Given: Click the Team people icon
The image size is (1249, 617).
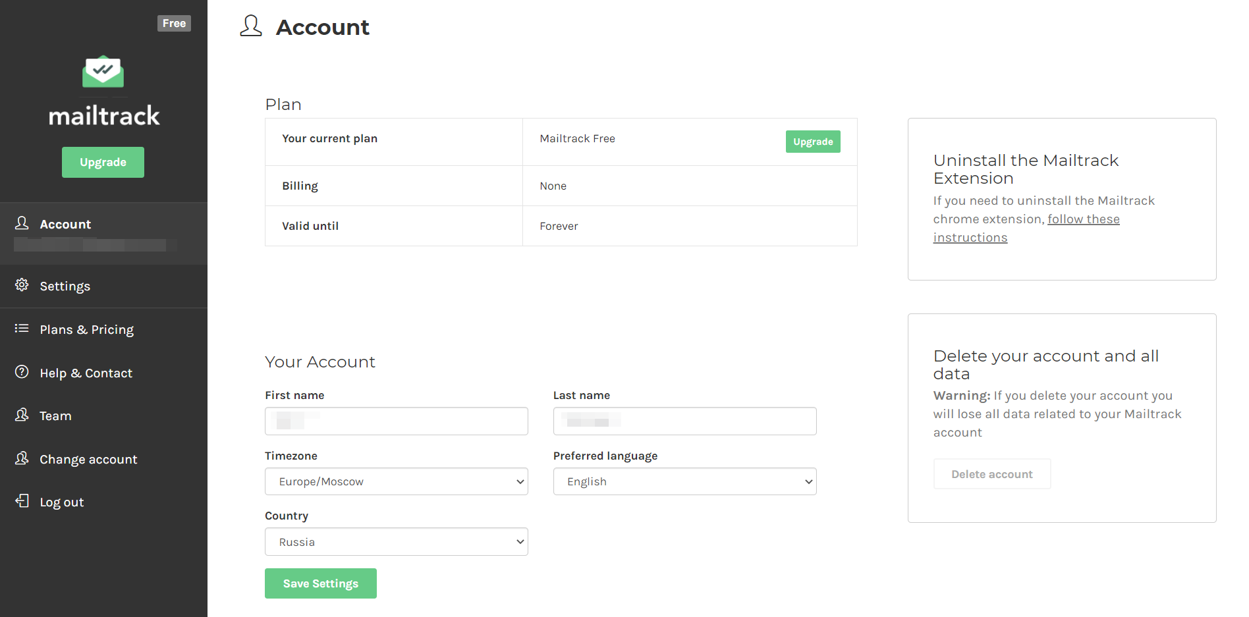Looking at the screenshot, I should (x=22, y=415).
